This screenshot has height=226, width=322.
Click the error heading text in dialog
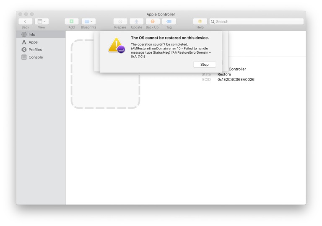pyautogui.click(x=170, y=38)
